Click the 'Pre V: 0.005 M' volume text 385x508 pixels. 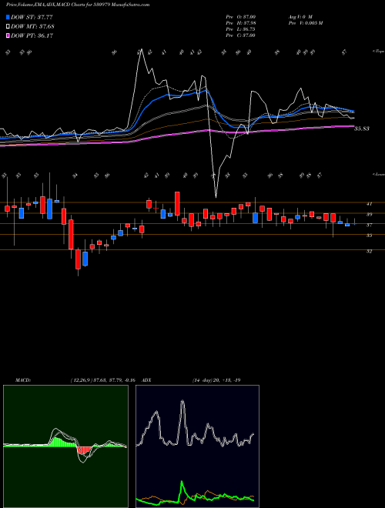(305, 22)
